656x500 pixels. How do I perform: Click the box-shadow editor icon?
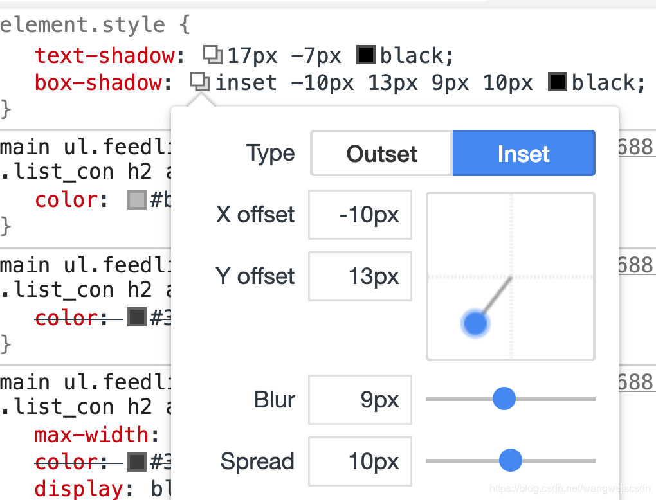point(199,82)
